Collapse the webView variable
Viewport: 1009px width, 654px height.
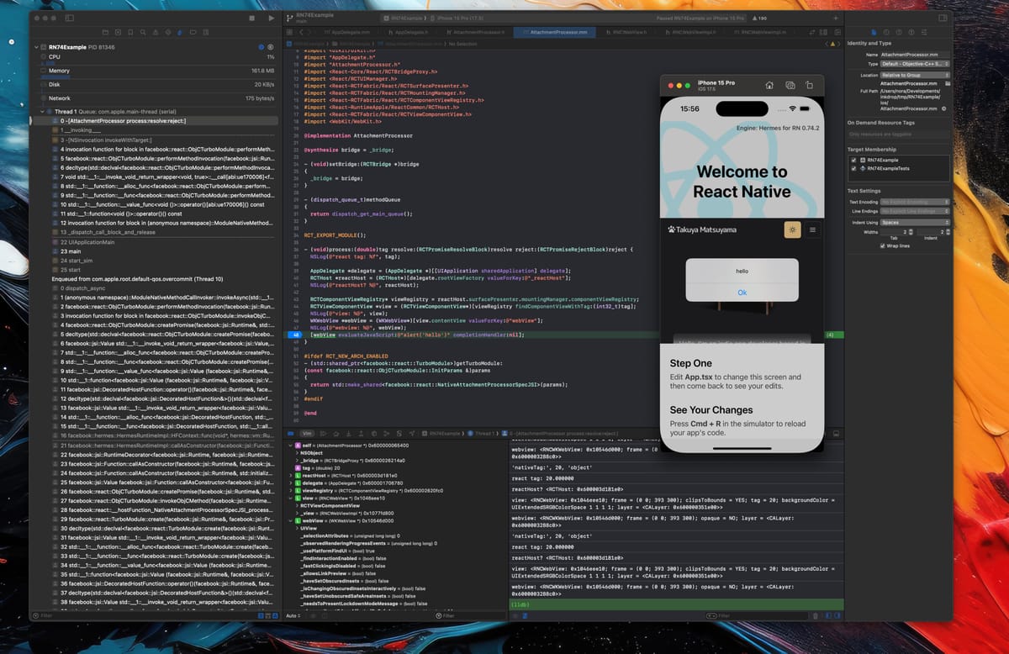pos(291,520)
